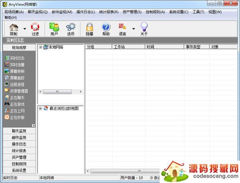
Task: Open 正在游戏 (Gaming) sidebar item
Action: tap(17, 104)
